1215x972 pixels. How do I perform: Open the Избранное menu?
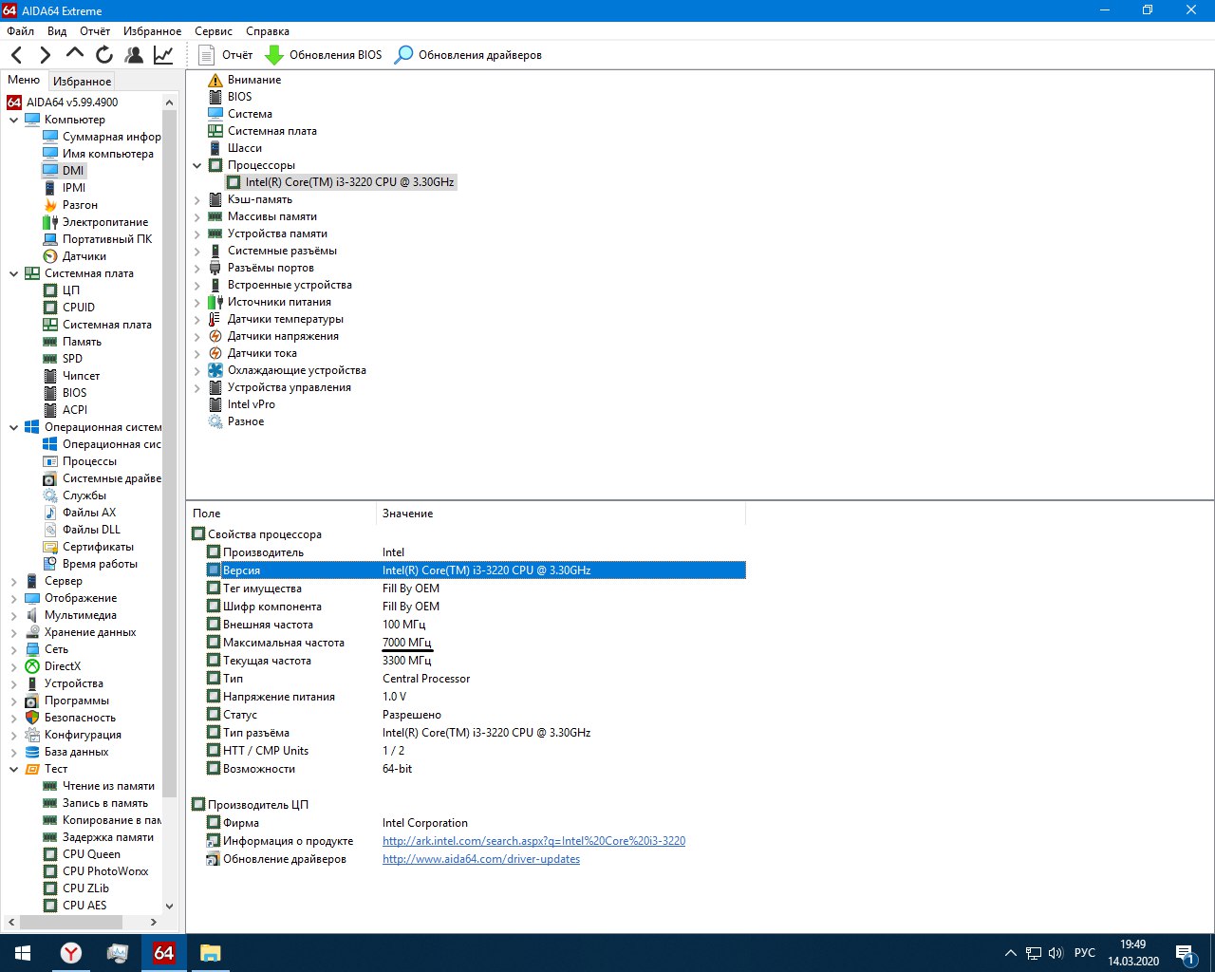tap(152, 31)
